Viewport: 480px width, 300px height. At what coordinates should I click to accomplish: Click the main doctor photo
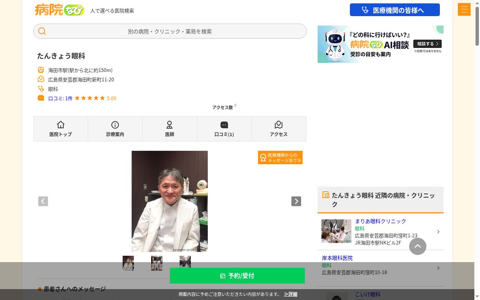tap(169, 201)
